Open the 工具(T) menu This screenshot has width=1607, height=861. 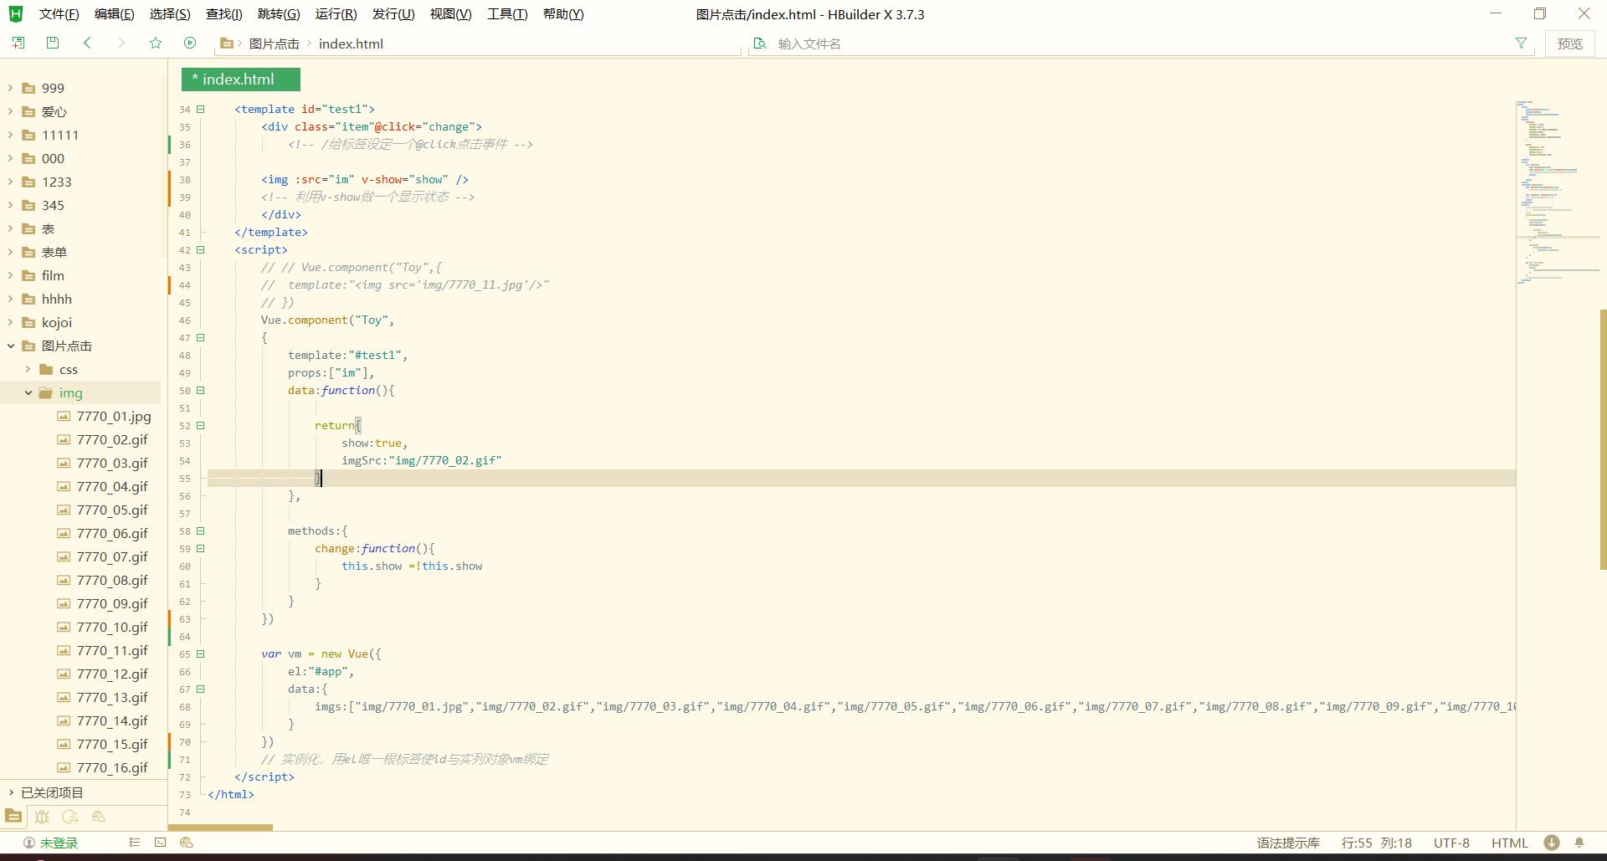click(x=507, y=14)
